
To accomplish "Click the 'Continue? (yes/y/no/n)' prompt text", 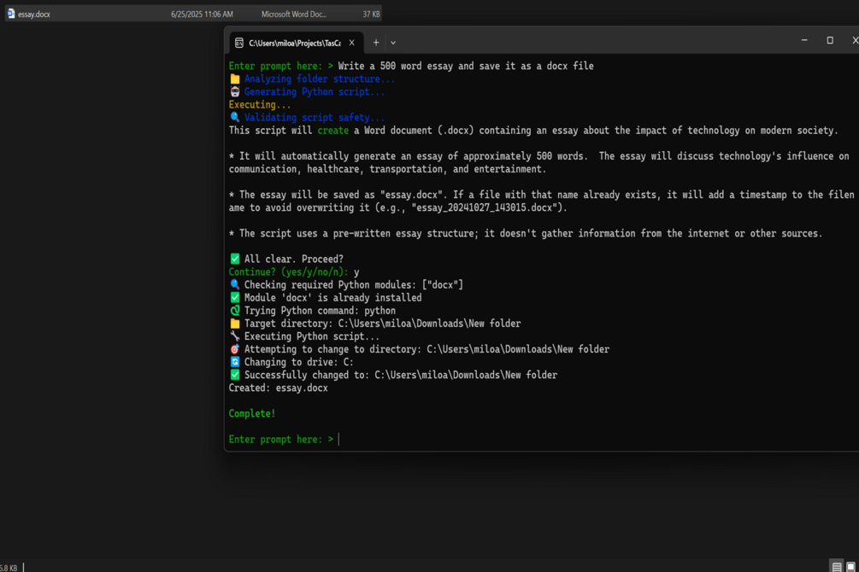I will click(x=288, y=272).
